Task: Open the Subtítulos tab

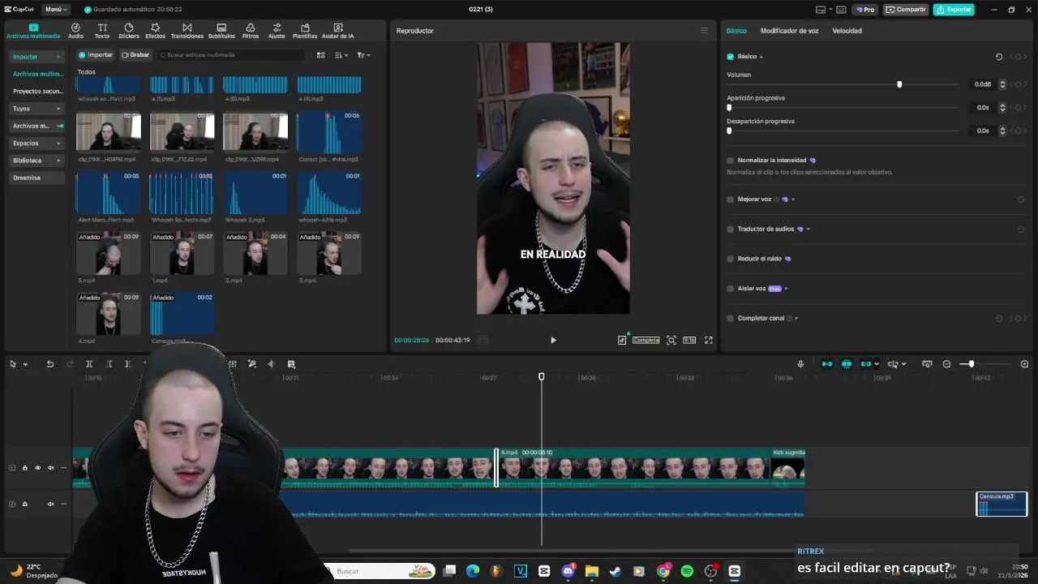Action: pos(221,31)
